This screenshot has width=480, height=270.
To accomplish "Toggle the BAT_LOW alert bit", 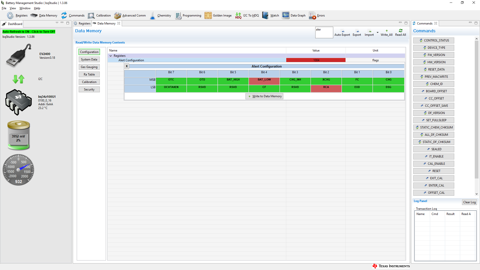I will tap(264, 80).
